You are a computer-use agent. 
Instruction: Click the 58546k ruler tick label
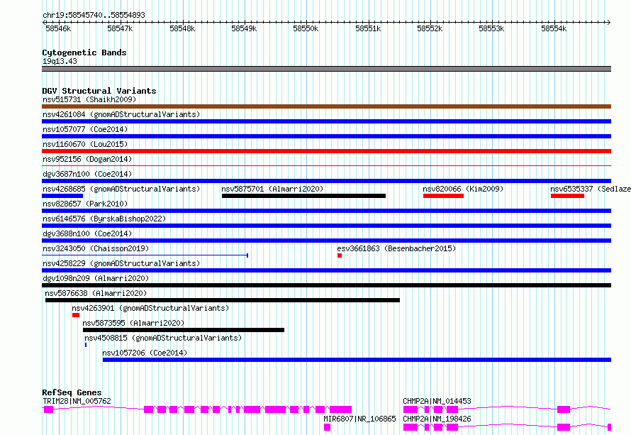tap(58, 28)
